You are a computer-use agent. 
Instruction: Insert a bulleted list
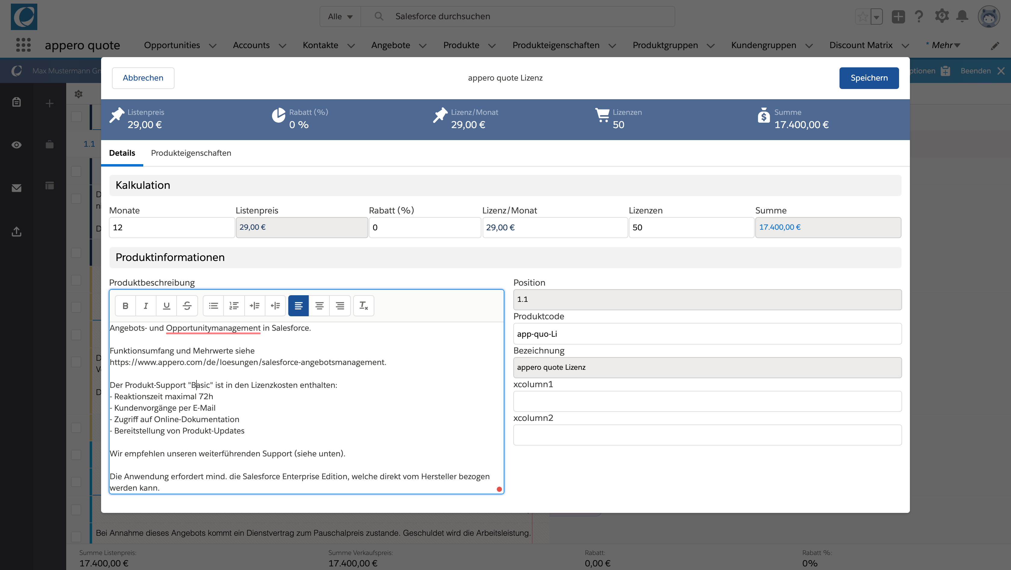coord(213,306)
